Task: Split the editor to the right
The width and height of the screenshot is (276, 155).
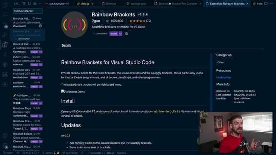Action: [x=266, y=3]
